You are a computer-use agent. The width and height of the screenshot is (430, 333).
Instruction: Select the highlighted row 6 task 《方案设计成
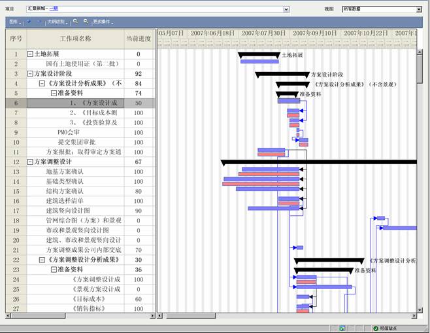point(94,103)
